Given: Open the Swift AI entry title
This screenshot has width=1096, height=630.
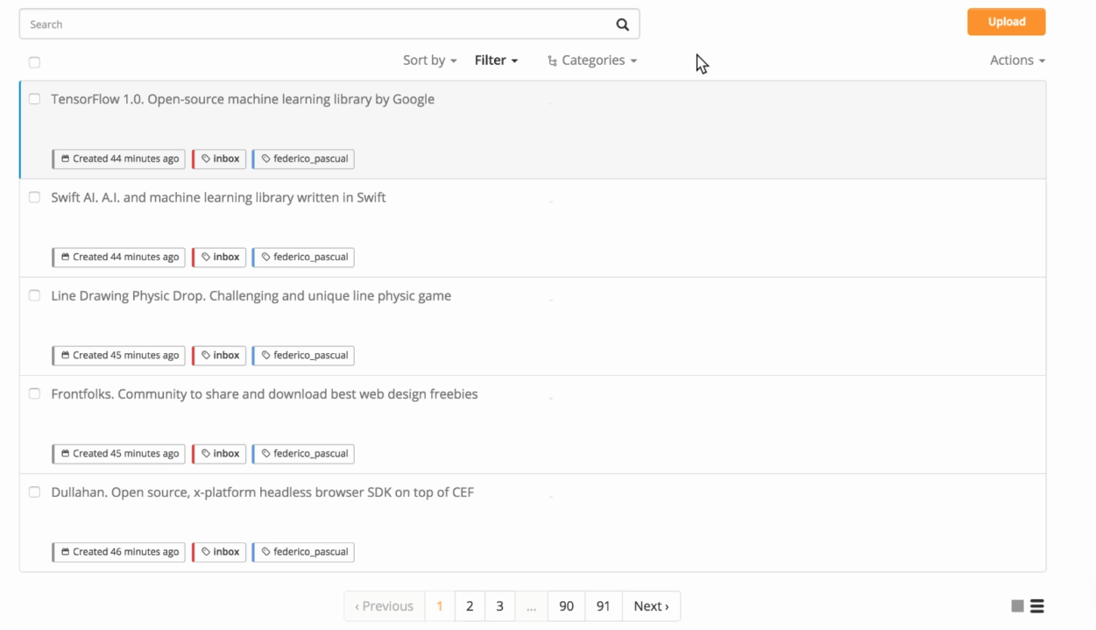Looking at the screenshot, I should pos(218,197).
